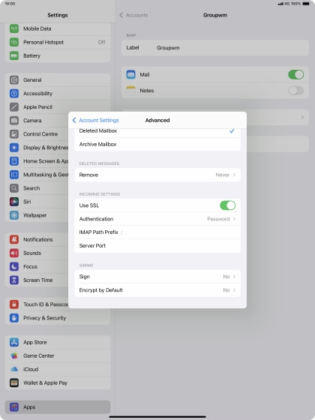The image size is (315, 420).
Task: Select the Accessibility icon
Action: pyautogui.click(x=14, y=94)
